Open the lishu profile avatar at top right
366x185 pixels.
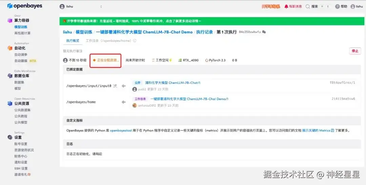[x=353, y=6]
